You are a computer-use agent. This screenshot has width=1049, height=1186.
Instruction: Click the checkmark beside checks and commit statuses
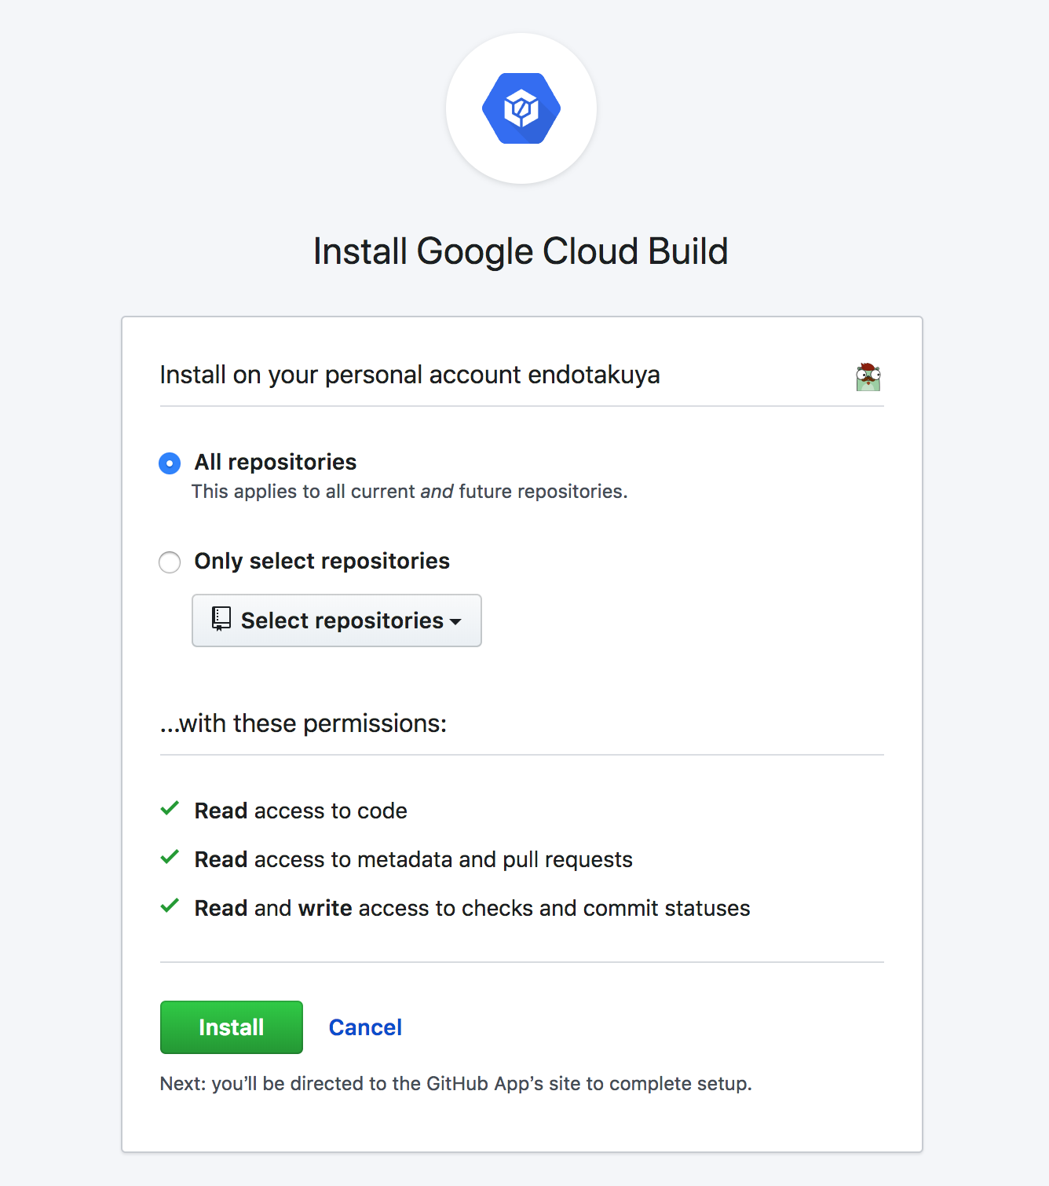[170, 906]
